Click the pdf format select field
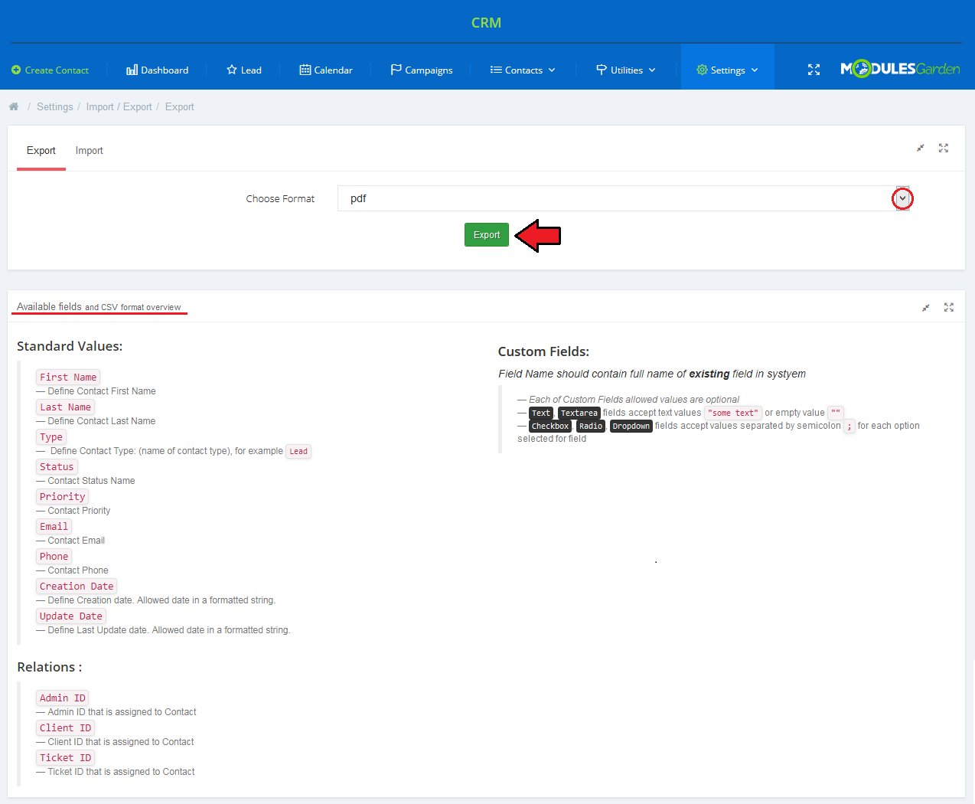Image resolution: width=975 pixels, height=804 pixels. coord(624,198)
